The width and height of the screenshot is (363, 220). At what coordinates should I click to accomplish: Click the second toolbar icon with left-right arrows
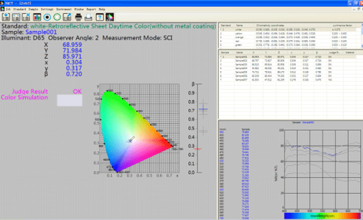tap(16, 17)
